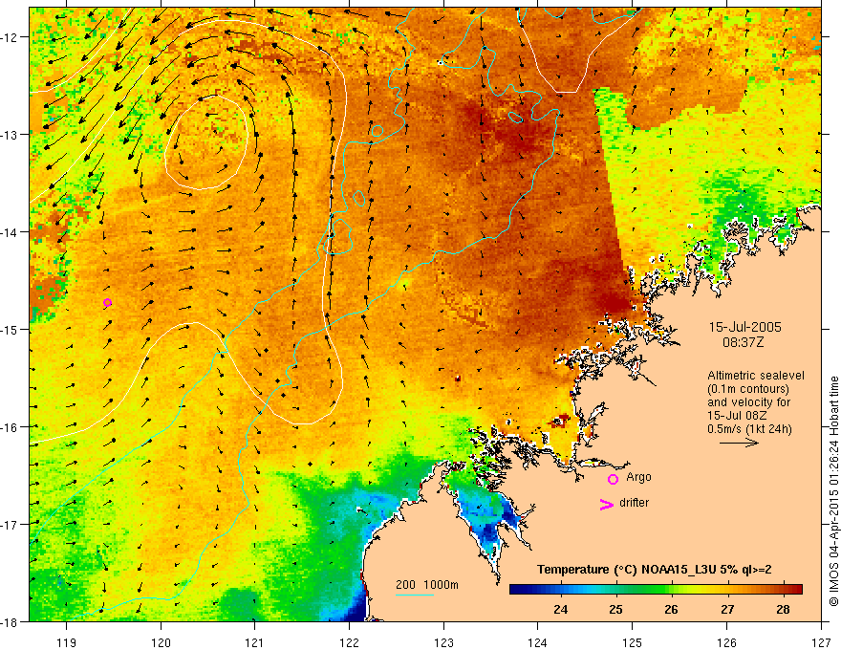Click the '200 1000m' depth contour label

[427, 585]
